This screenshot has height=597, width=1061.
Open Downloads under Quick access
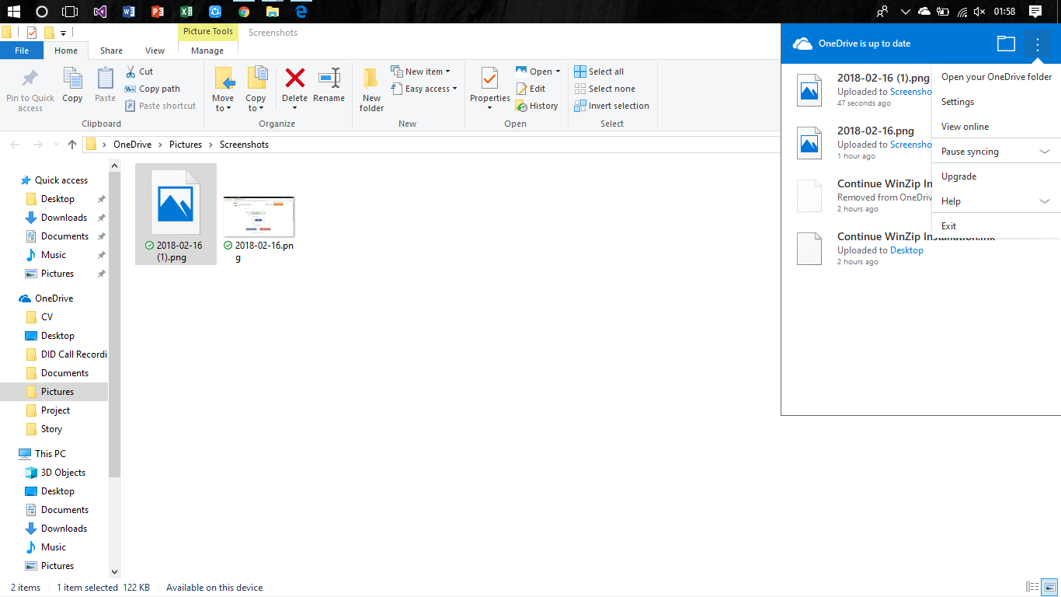tap(64, 218)
